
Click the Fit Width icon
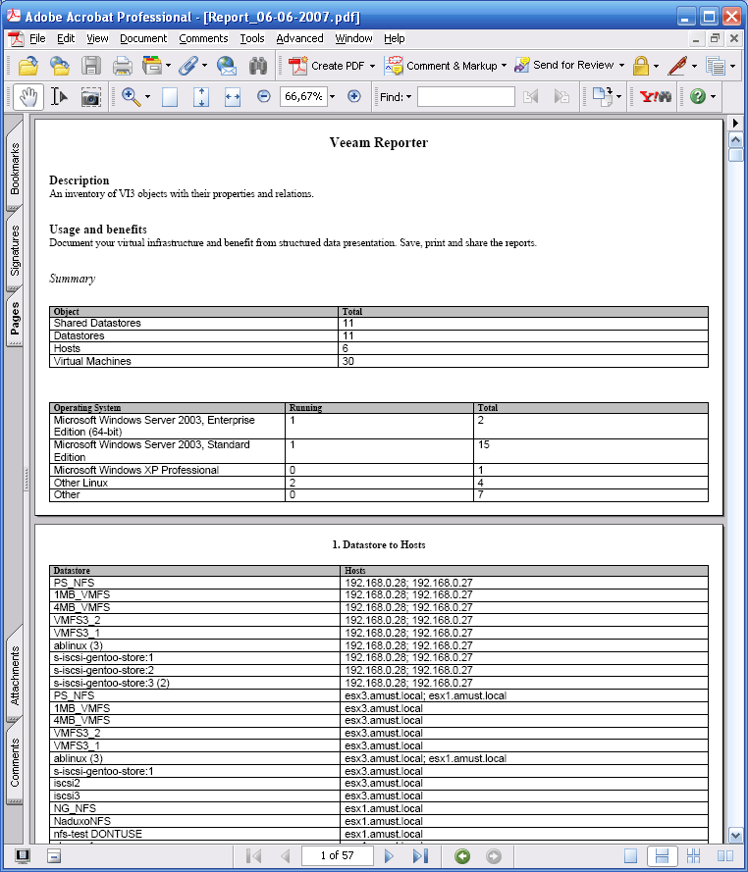click(x=232, y=97)
